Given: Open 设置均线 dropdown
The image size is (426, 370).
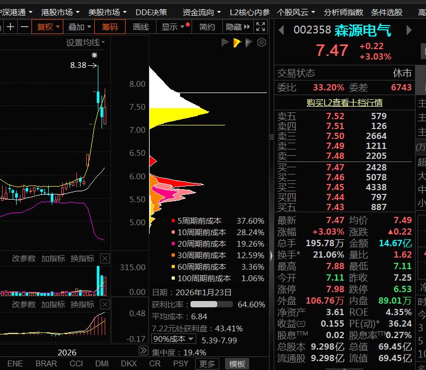Looking at the screenshot, I should 85,42.
